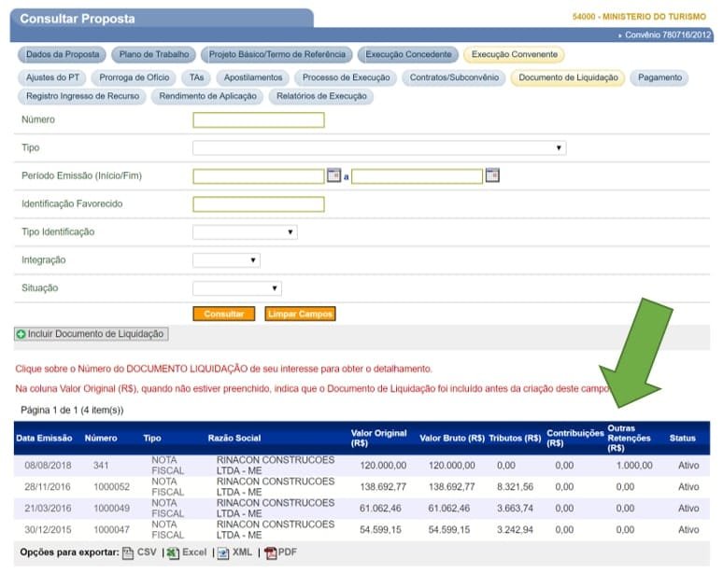Click the CSV export icon

pyautogui.click(x=128, y=552)
